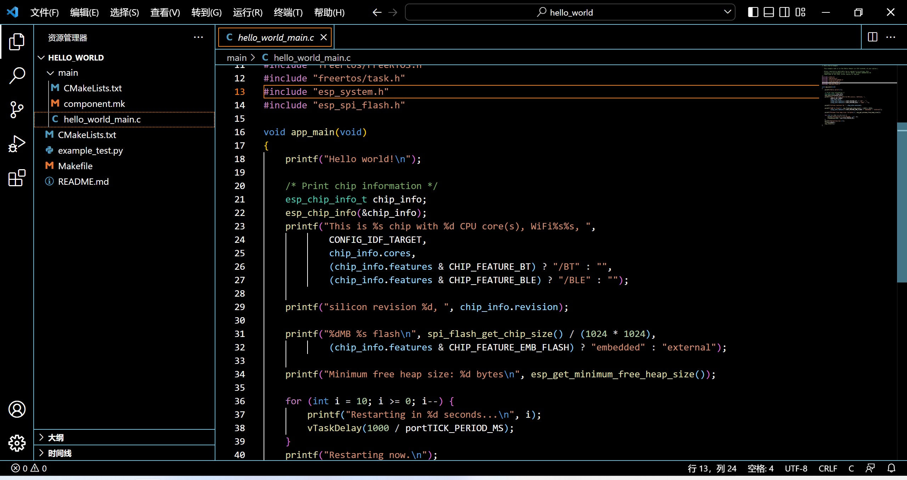This screenshot has width=907, height=480.
Task: Toggle the bottom panel visibility
Action: [768, 12]
